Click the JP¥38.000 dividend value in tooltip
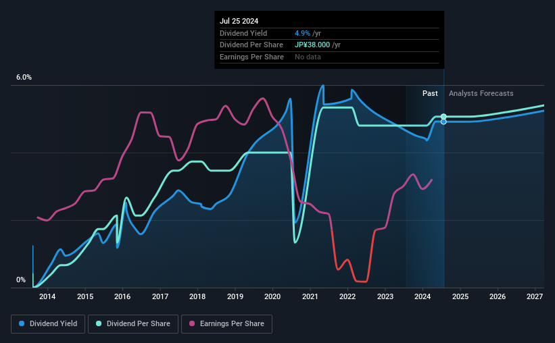The height and width of the screenshot is (343, 555). [312, 45]
